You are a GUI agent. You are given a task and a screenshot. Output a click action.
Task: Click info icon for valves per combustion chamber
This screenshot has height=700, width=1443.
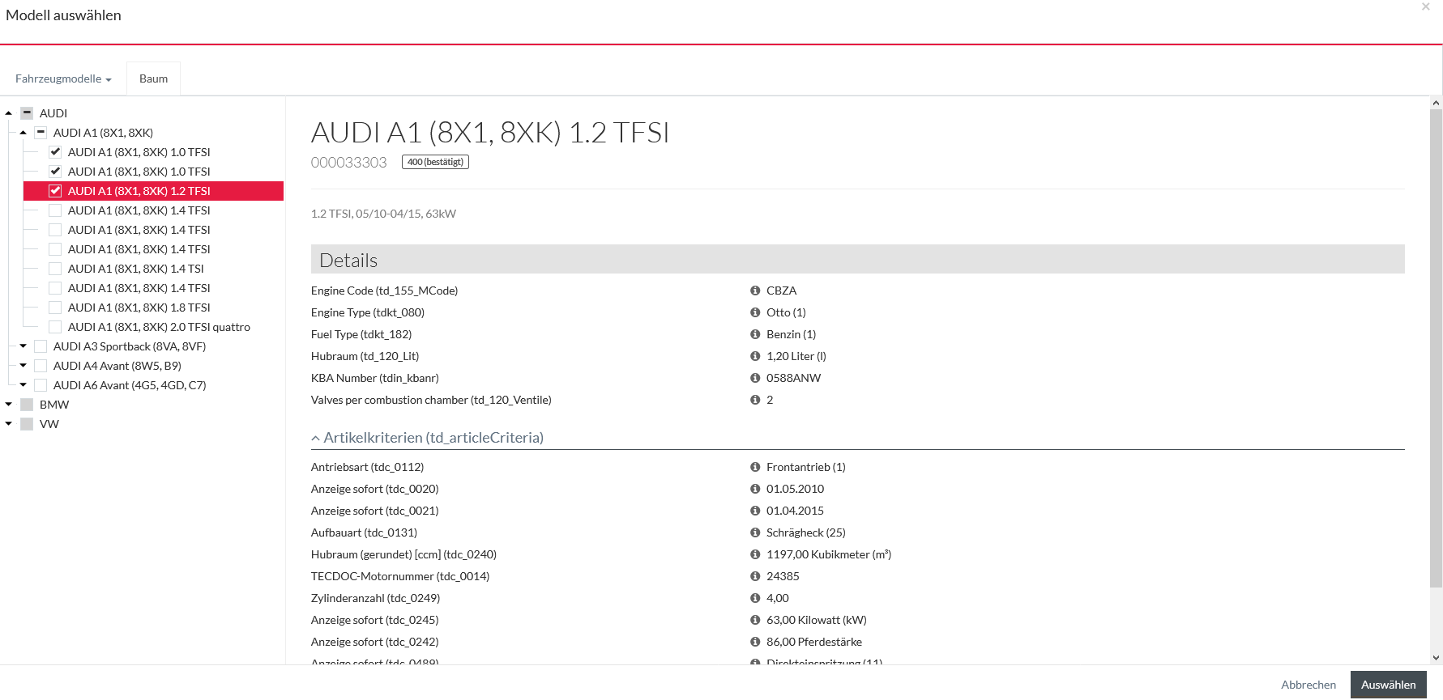tap(755, 400)
